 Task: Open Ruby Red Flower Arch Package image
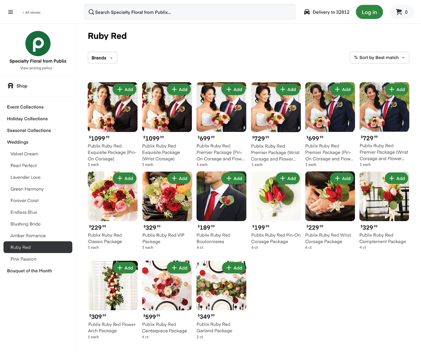113,286
